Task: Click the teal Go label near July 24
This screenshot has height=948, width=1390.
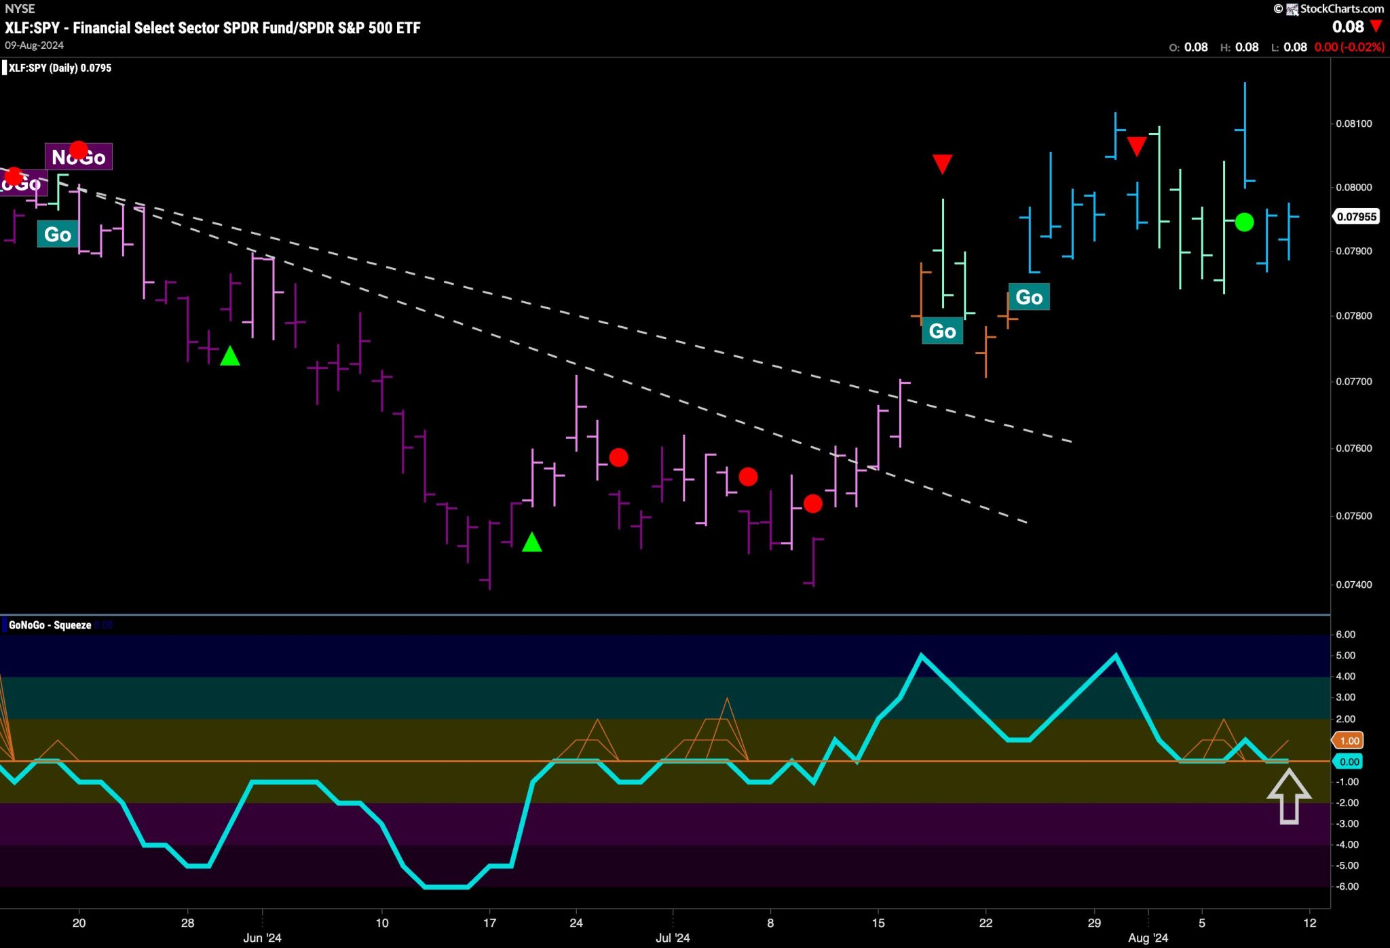Action: pos(1029,297)
